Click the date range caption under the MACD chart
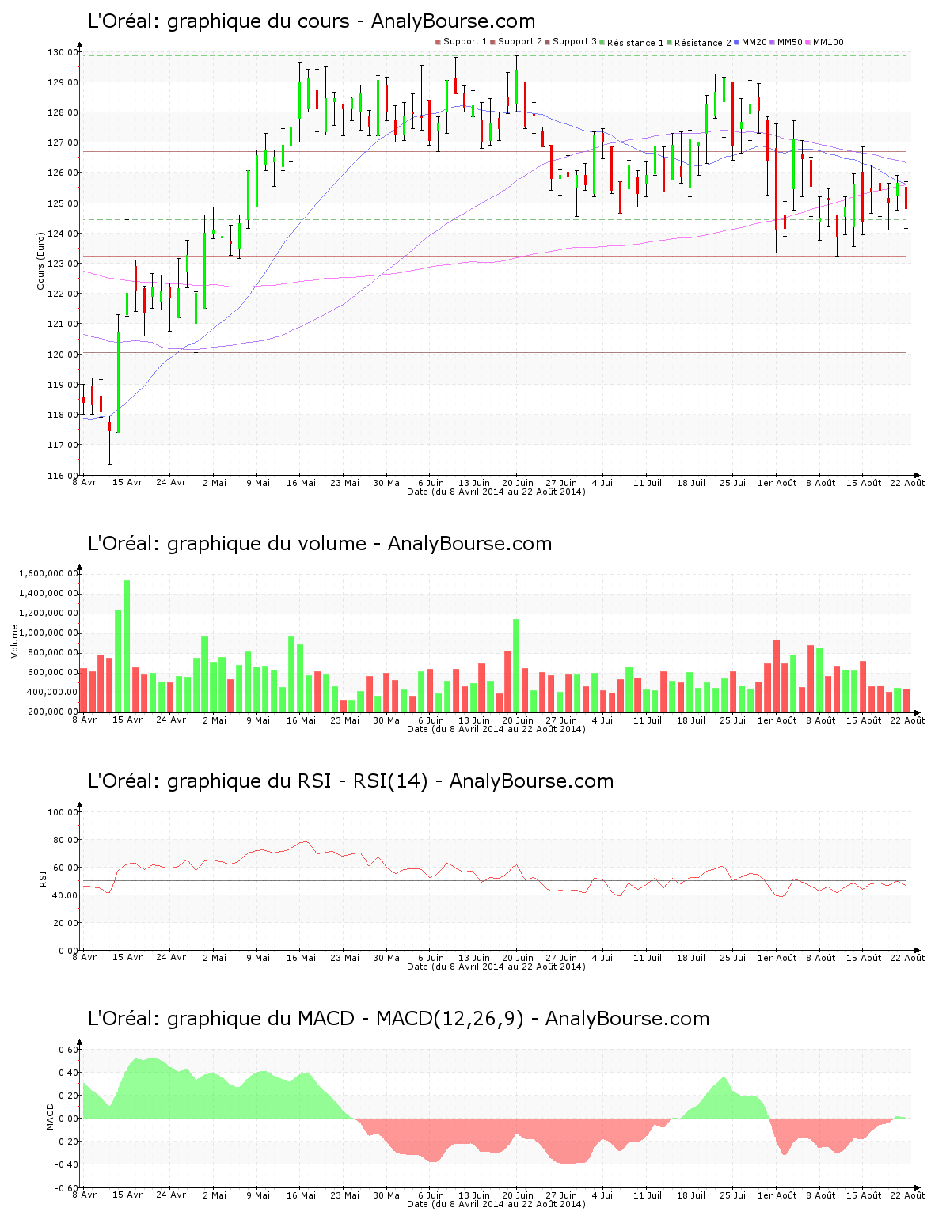 tap(496, 1204)
